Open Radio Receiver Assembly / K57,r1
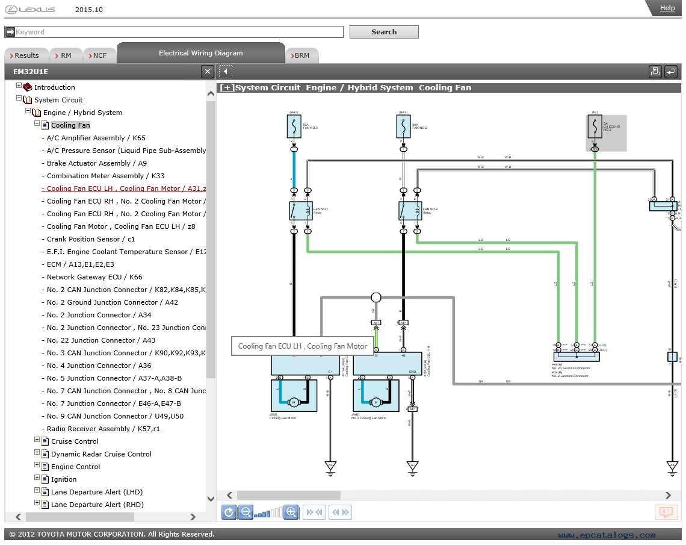 tap(104, 429)
